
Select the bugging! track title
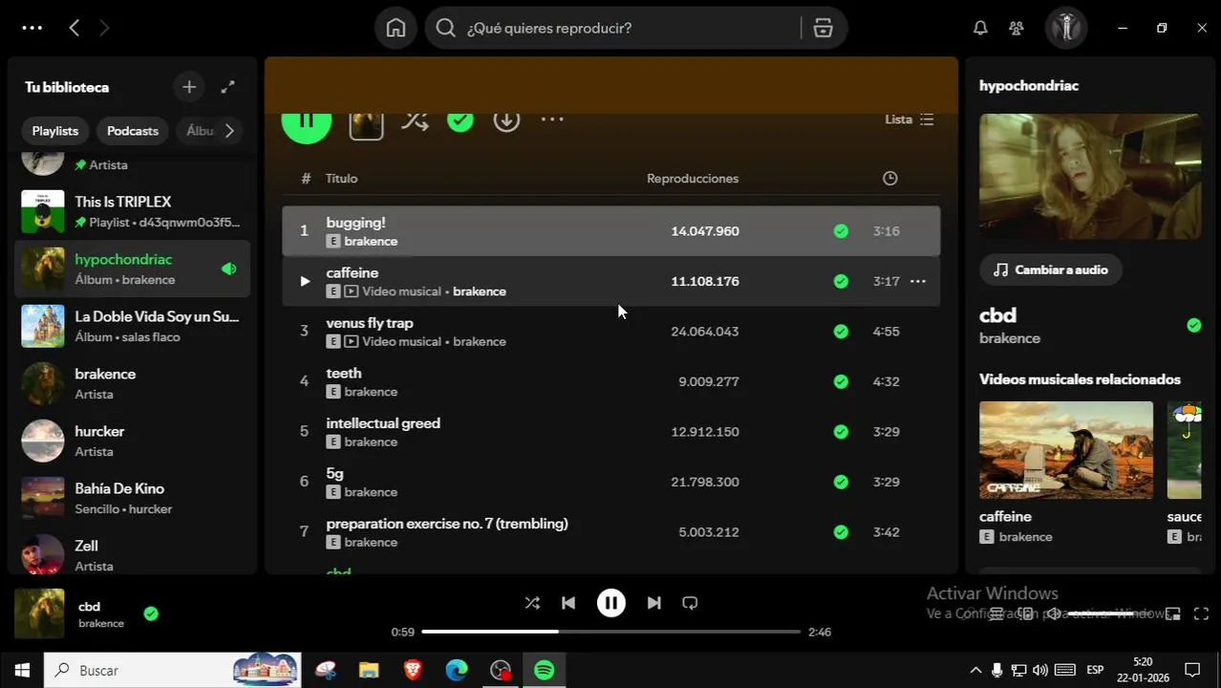point(355,223)
